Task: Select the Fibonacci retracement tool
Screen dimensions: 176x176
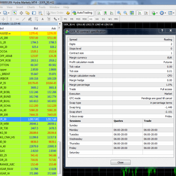Action: pos(36,19)
